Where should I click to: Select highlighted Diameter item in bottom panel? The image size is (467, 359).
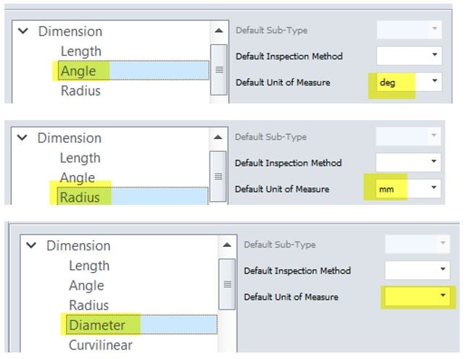point(97,325)
